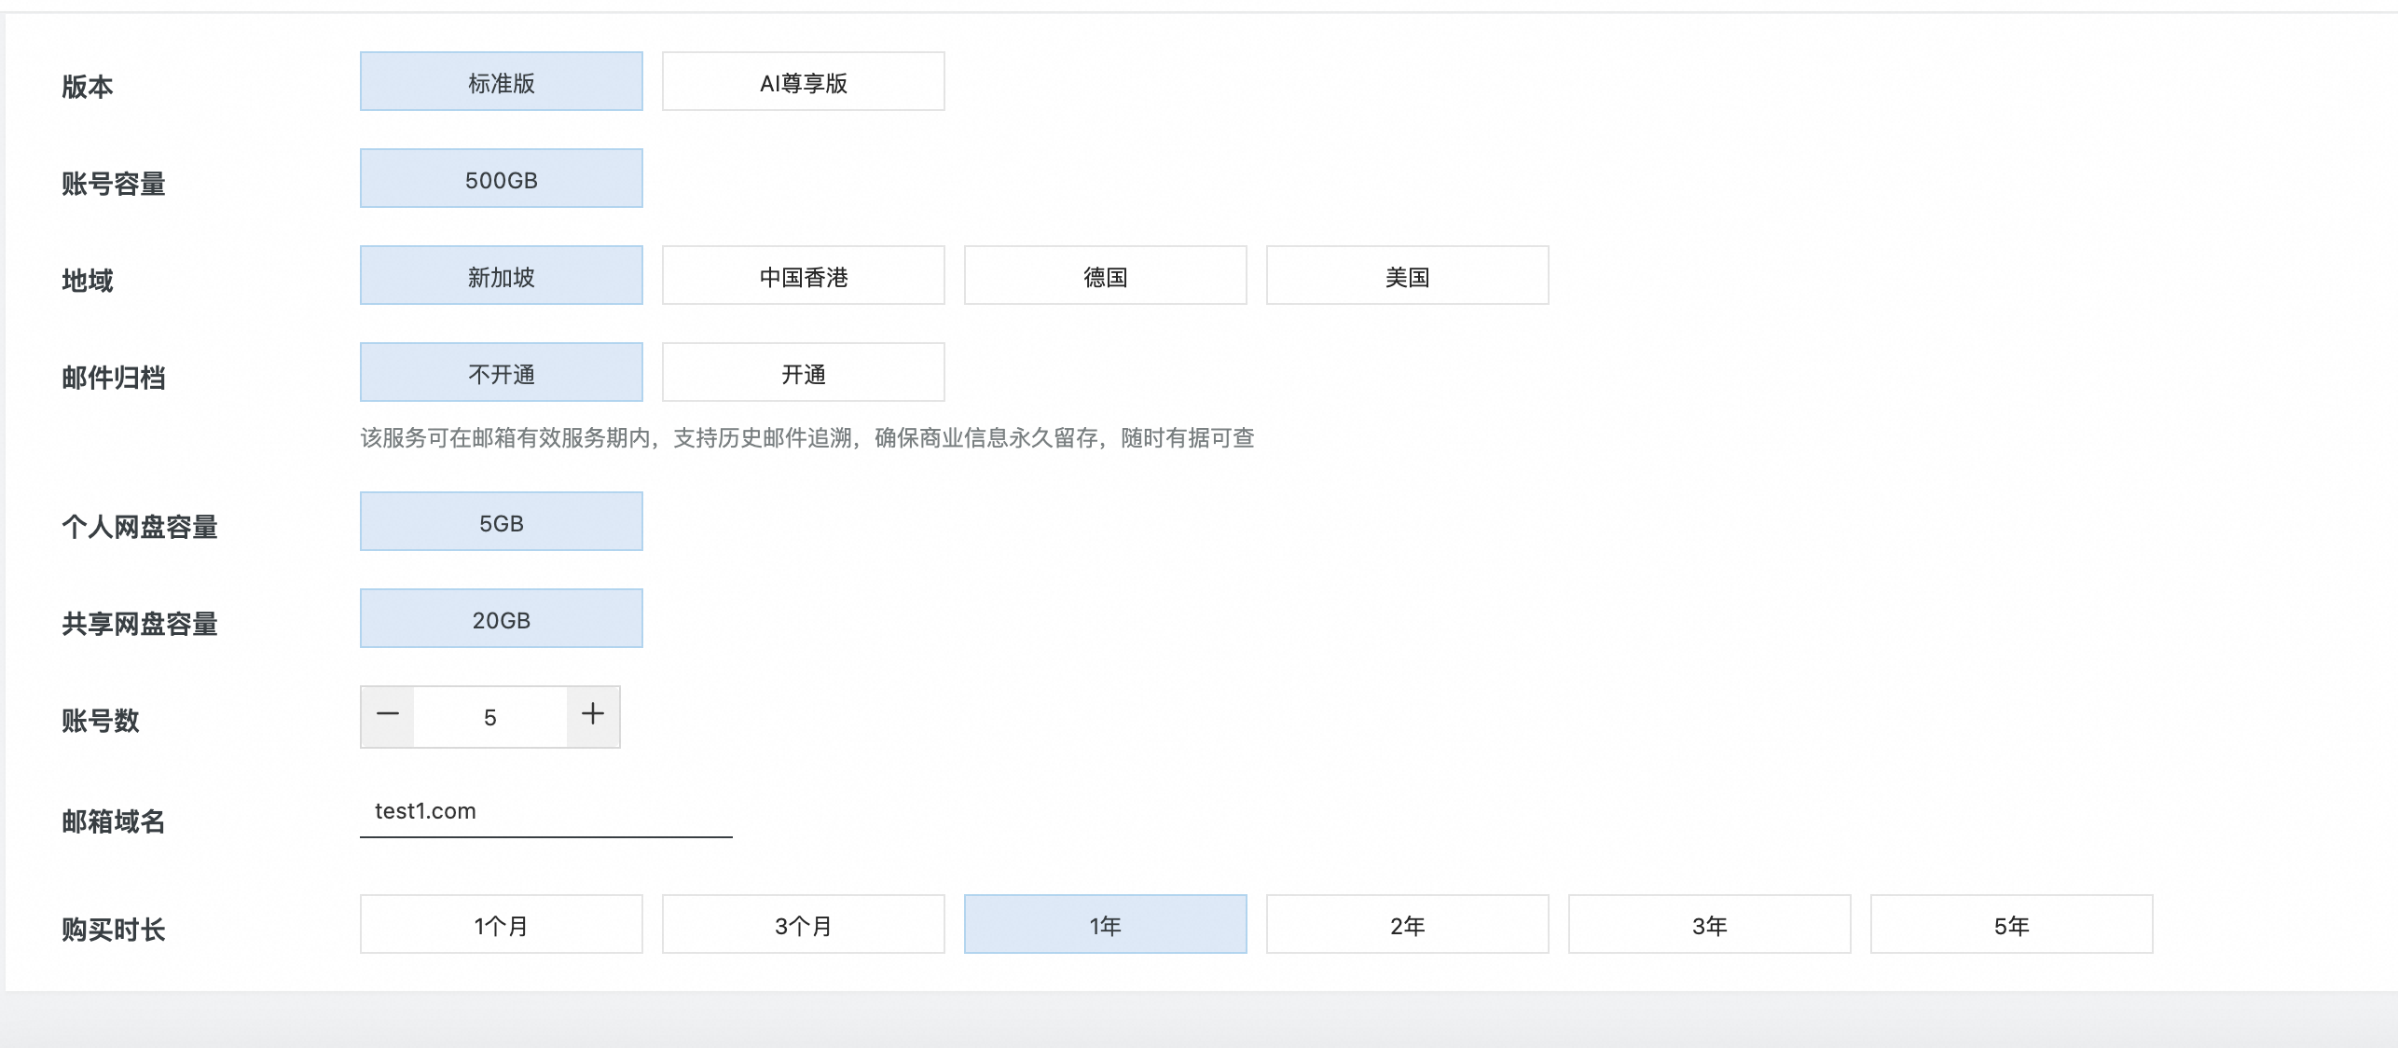Set purchase duration to 5年
The width and height of the screenshot is (2398, 1048).
pos(2011,925)
